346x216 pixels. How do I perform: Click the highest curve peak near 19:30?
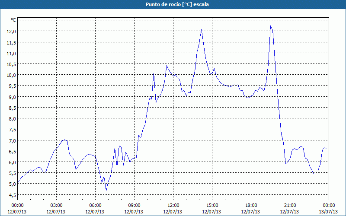pos(270,26)
